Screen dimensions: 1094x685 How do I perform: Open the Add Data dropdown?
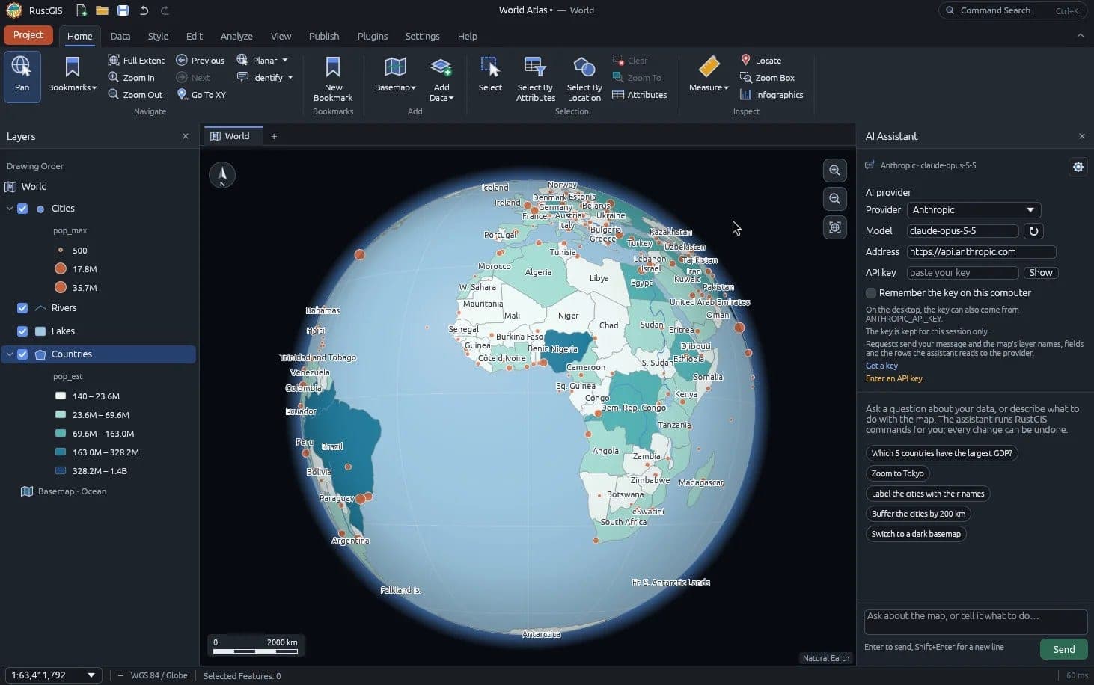pyautogui.click(x=441, y=79)
